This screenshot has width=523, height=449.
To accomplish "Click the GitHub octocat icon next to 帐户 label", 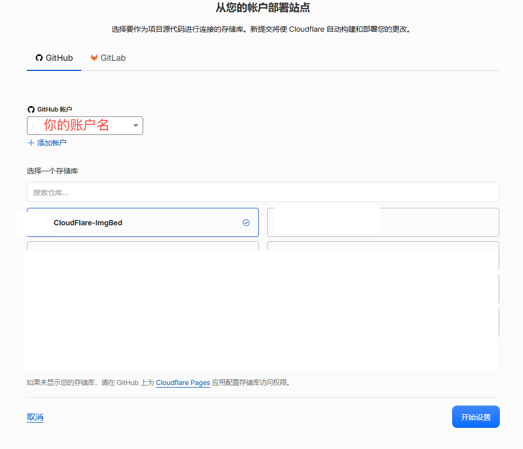I will pos(31,109).
